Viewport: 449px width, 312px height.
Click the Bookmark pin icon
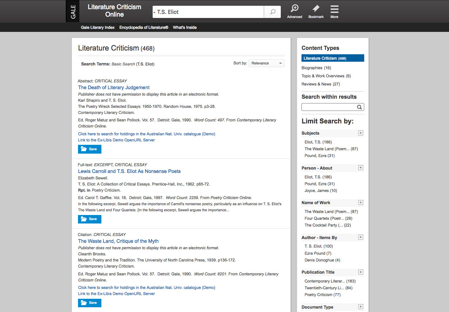pyautogui.click(x=316, y=12)
